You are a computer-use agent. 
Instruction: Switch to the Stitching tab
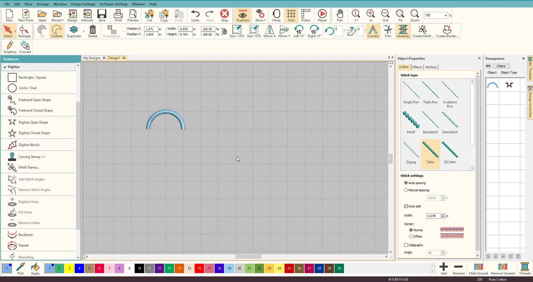point(431,67)
